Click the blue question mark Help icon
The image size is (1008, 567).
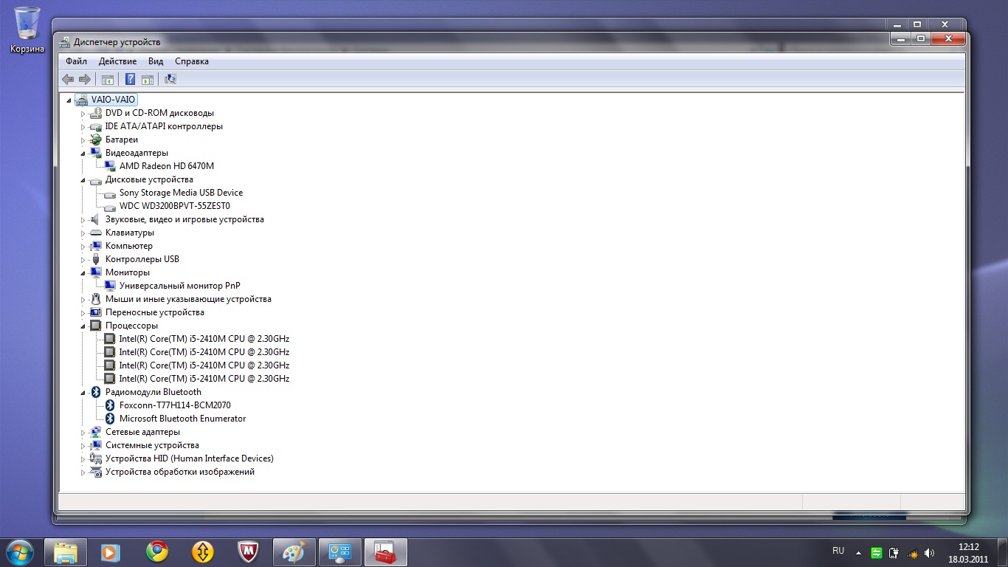pos(130,80)
